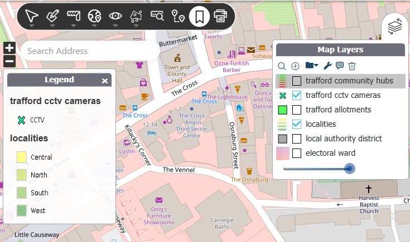
Task: Open the folder dropdown in Map Layers
Action: [312, 66]
